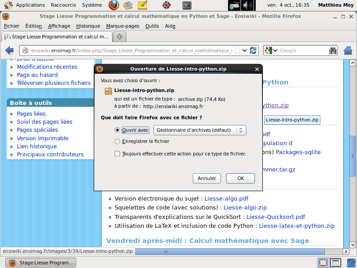This screenshot has width=357, height=268.
Task: Click the binoculars search icon
Action: (x=332, y=50)
